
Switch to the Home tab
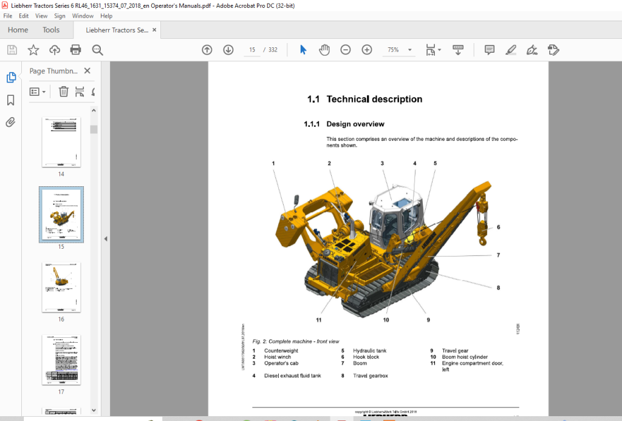tap(18, 30)
